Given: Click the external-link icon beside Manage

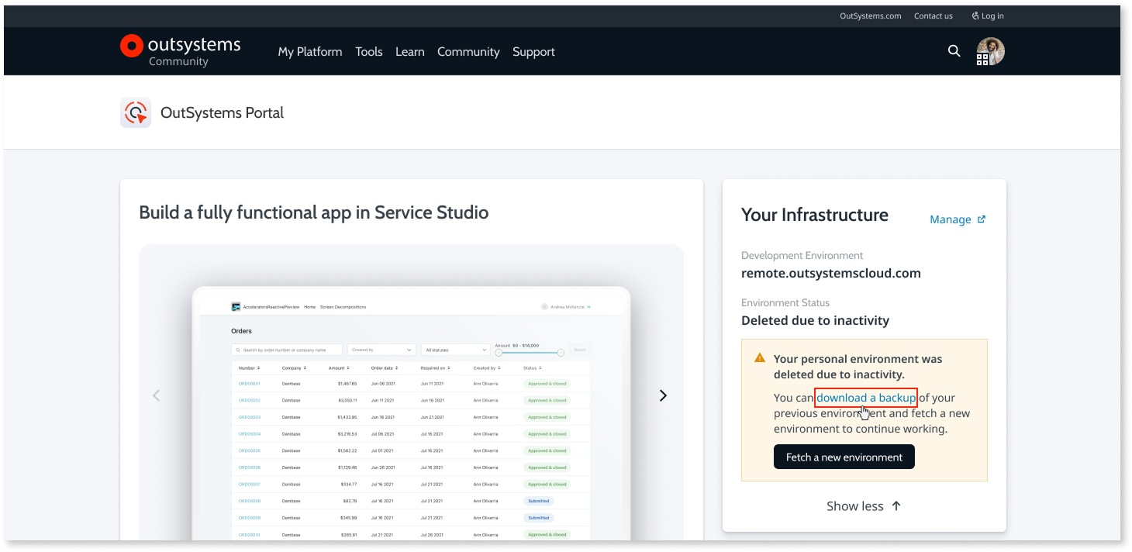Looking at the screenshot, I should (982, 219).
